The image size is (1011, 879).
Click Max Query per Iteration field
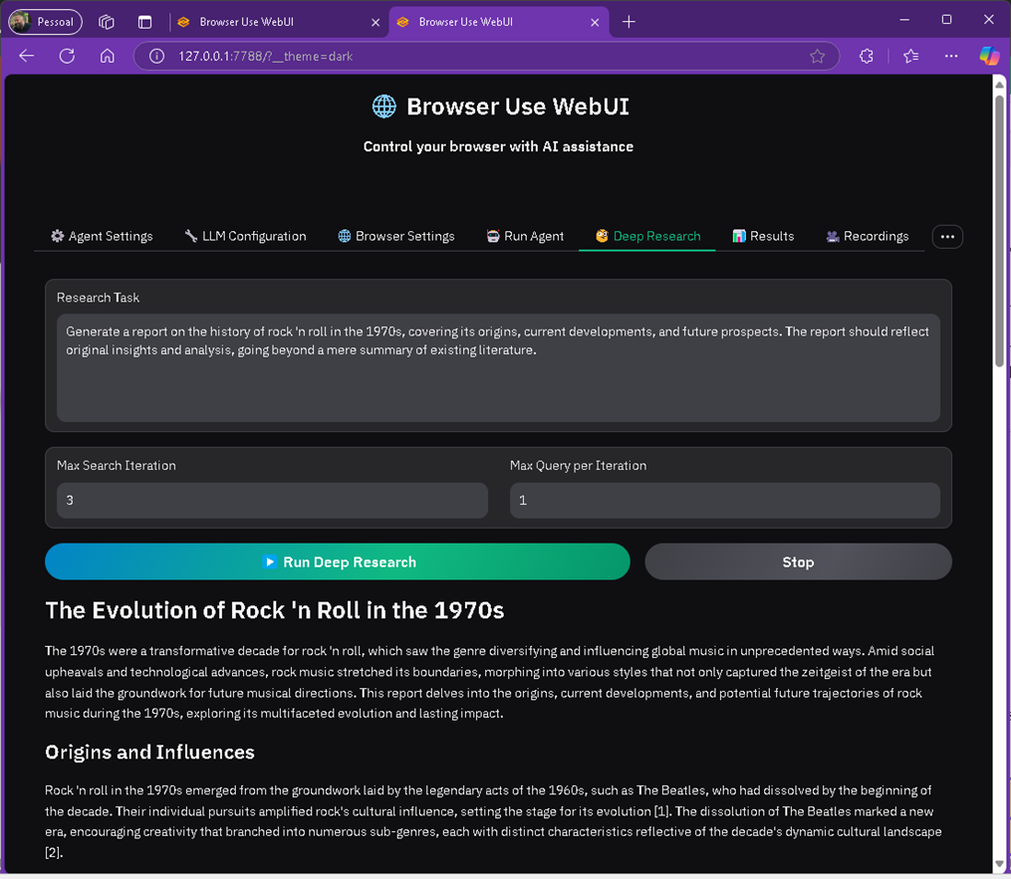(725, 500)
